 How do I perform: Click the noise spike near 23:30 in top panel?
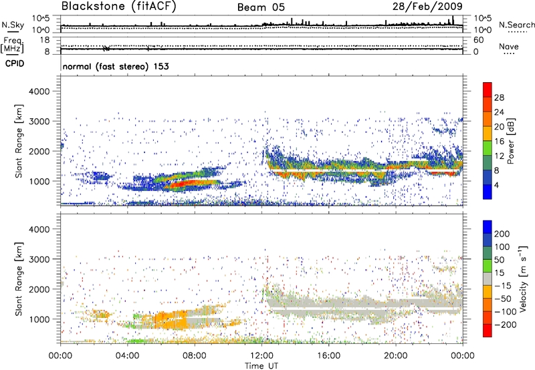(x=453, y=21)
